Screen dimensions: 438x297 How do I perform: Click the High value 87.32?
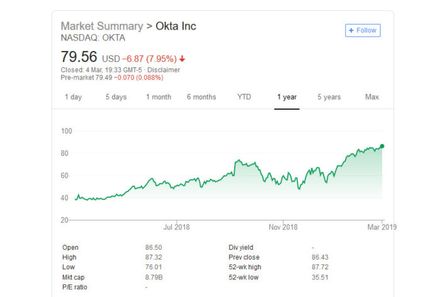(154, 257)
